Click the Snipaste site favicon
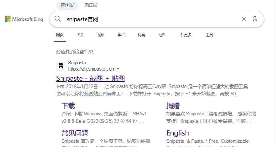The height and width of the screenshot is (147, 276). tap(61, 66)
